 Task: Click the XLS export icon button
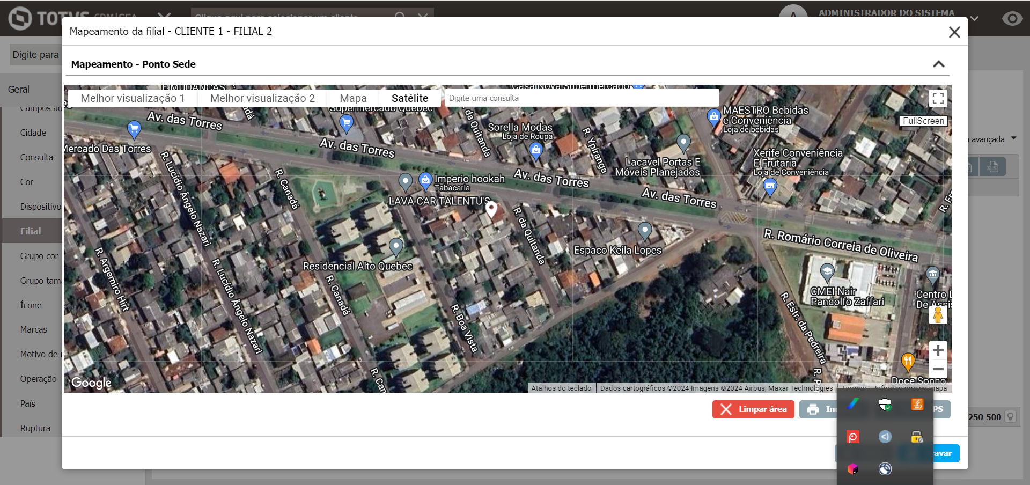pos(992,167)
